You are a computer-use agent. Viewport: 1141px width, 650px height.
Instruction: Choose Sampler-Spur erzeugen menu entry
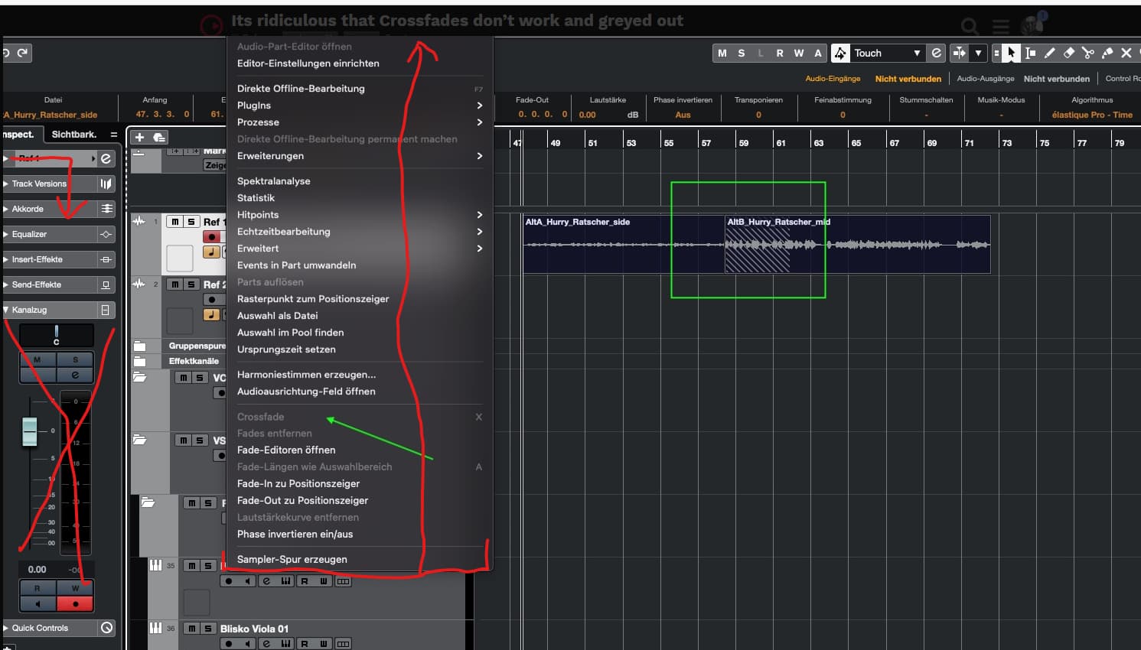click(x=360, y=560)
